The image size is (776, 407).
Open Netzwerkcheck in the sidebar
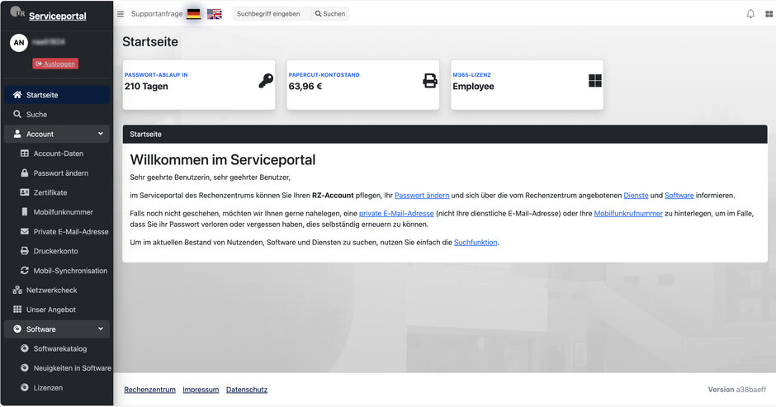tap(51, 290)
